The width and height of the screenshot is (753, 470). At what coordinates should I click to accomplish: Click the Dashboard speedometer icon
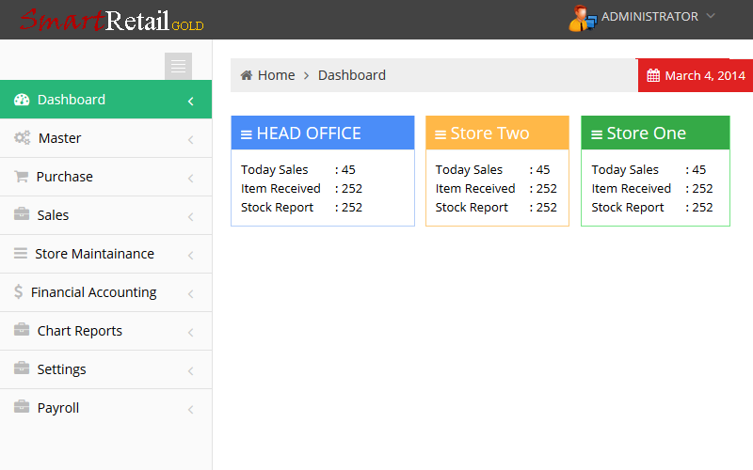pos(23,100)
